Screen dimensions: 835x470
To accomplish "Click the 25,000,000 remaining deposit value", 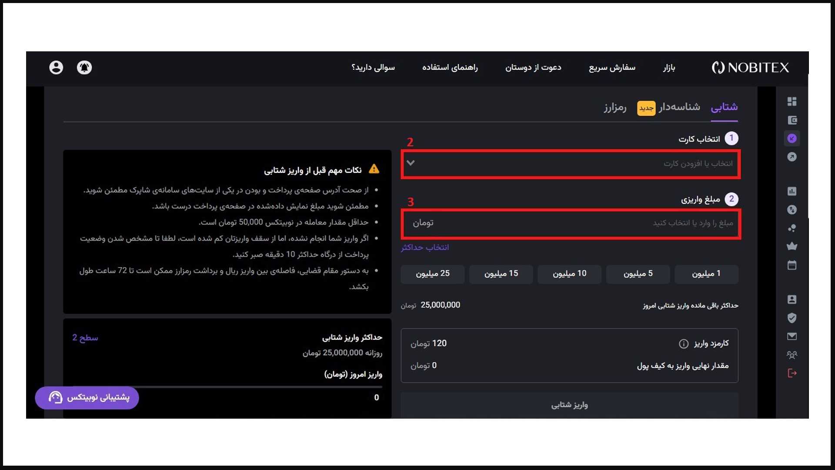I will pos(440,305).
